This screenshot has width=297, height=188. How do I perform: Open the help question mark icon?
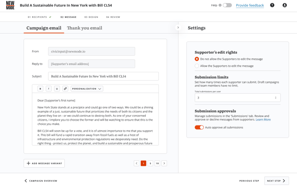point(272,5)
